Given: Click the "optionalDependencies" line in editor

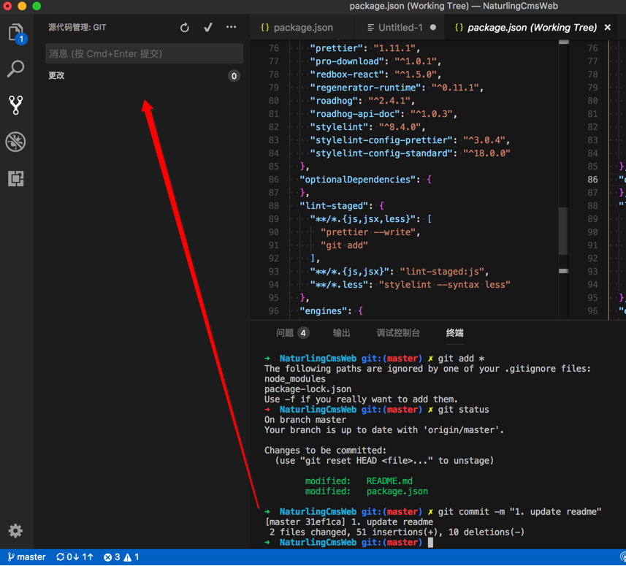Looking at the screenshot, I should point(365,180).
